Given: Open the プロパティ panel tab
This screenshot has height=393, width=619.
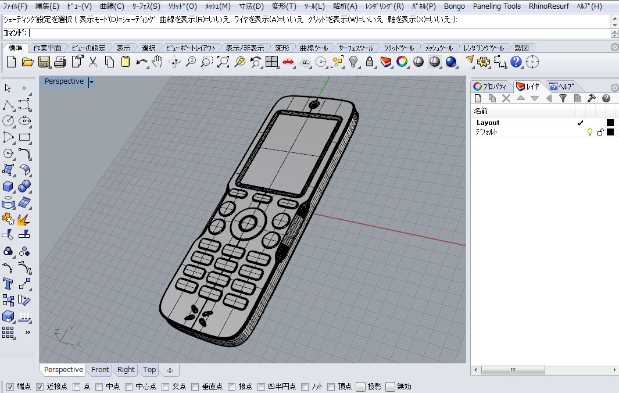Looking at the screenshot, I should [491, 87].
